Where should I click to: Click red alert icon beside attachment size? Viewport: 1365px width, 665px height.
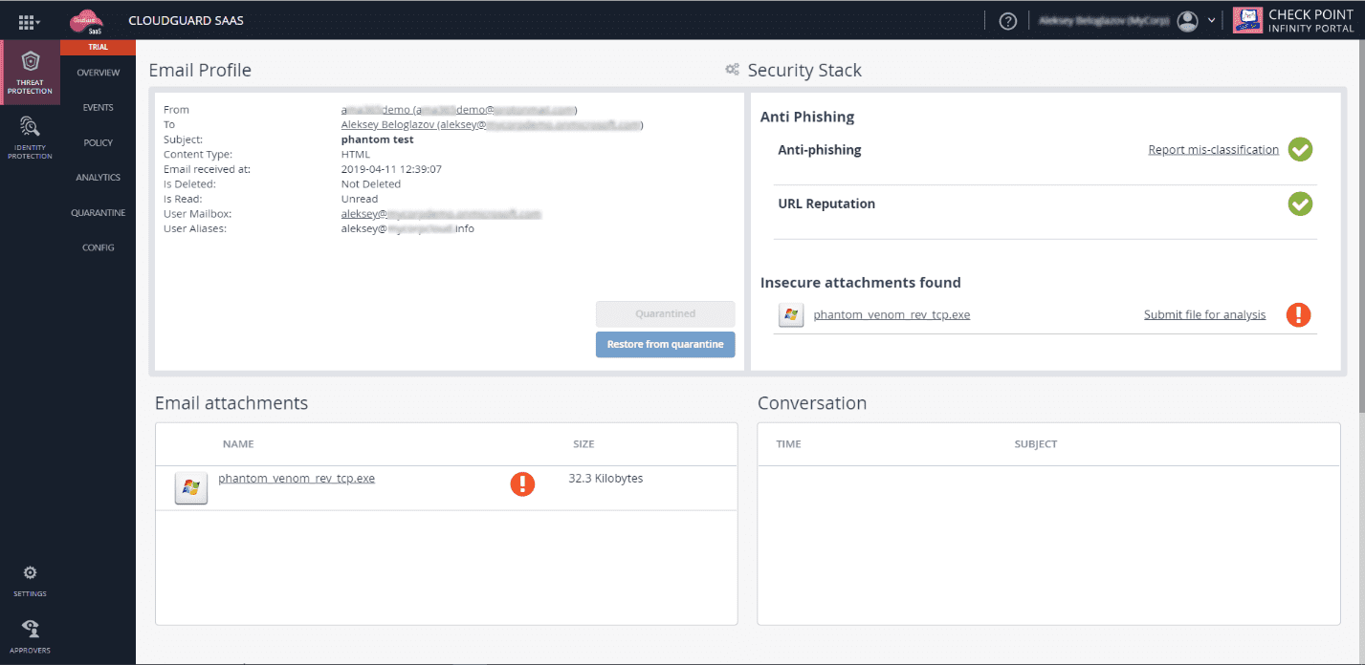point(522,484)
